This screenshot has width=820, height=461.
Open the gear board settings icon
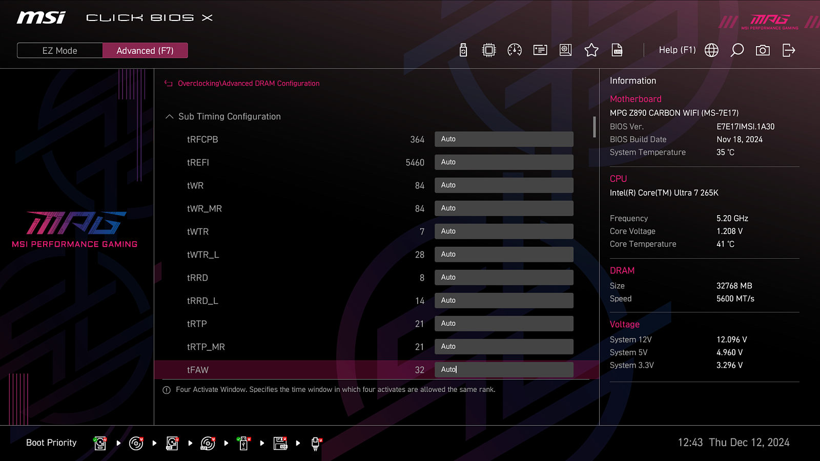coord(566,50)
